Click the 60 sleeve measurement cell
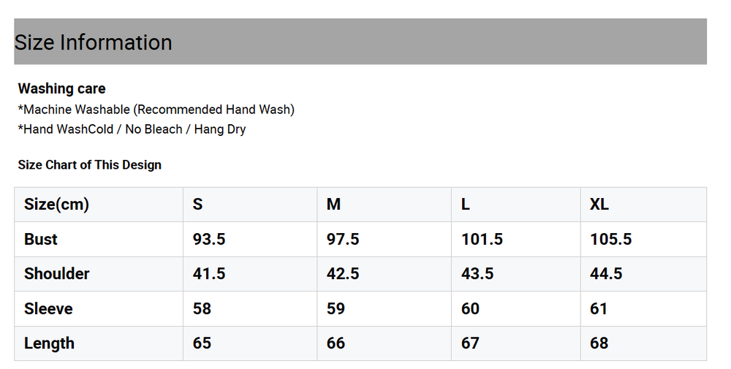Screen dimensions: 731x369 516,309
